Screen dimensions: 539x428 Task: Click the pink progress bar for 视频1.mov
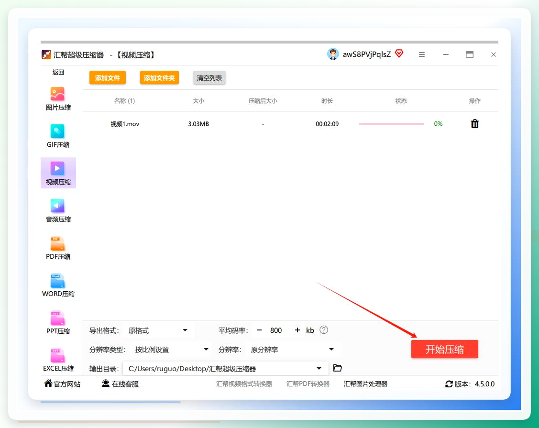tap(391, 124)
